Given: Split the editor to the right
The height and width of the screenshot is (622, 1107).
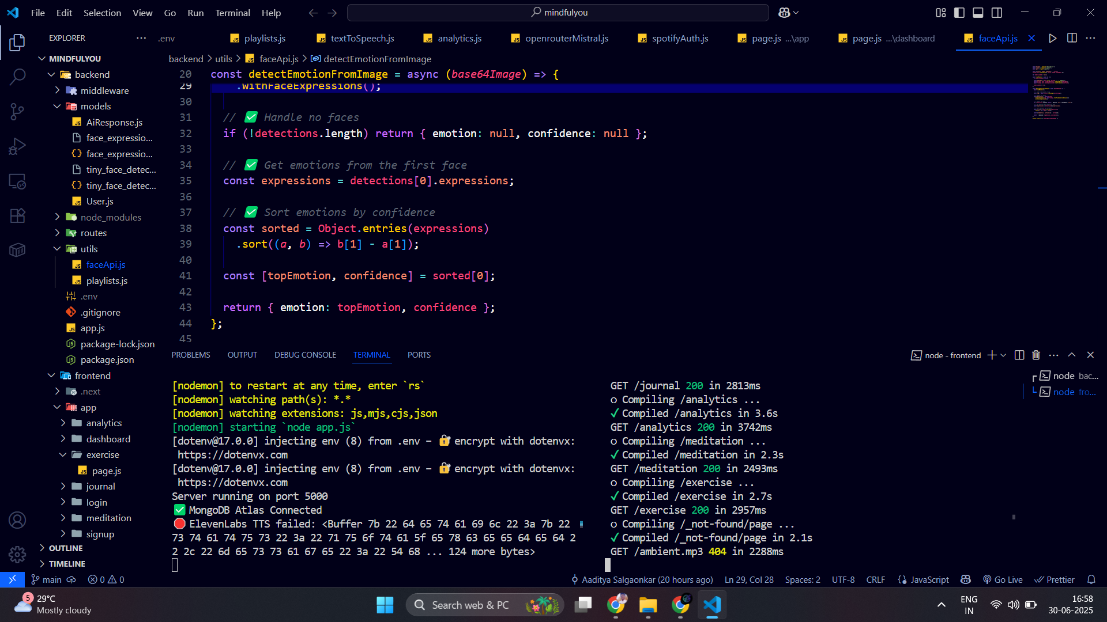Looking at the screenshot, I should [x=1072, y=38].
